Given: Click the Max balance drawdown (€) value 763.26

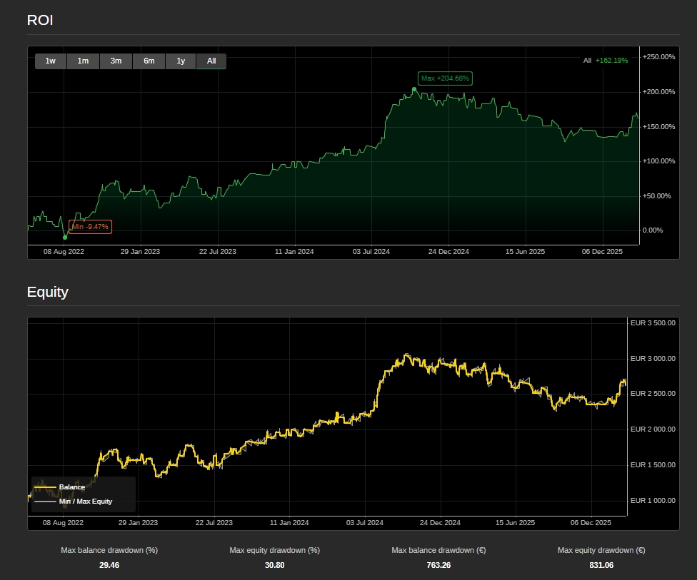Looking at the screenshot, I should 438,565.
